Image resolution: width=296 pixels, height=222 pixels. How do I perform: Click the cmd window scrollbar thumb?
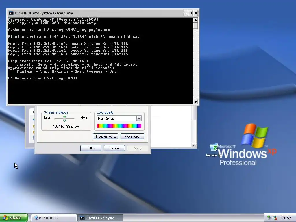click(x=195, y=26)
